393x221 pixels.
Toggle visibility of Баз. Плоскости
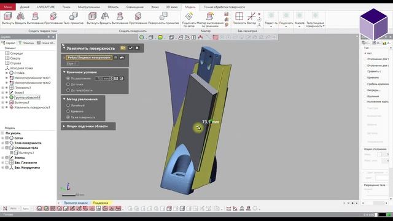pos(7,162)
